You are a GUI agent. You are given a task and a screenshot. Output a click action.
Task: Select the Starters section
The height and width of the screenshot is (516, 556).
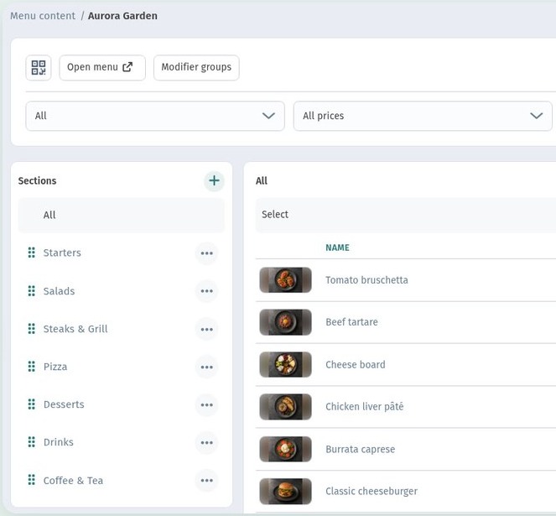(x=62, y=253)
